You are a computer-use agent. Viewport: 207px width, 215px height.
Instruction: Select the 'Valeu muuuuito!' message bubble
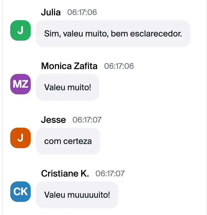point(77,195)
